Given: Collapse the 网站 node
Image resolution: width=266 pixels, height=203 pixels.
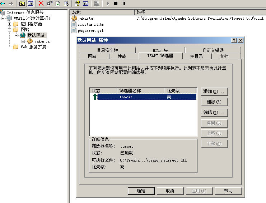Looking at the screenshot, I should (9, 30).
